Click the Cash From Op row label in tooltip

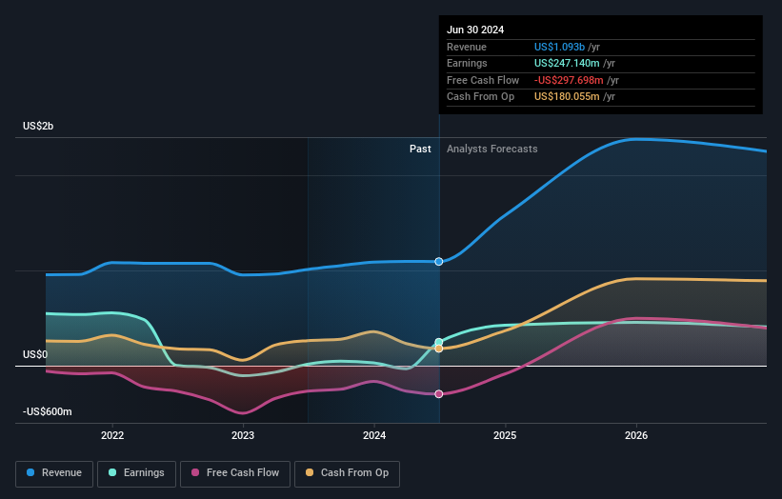[480, 97]
